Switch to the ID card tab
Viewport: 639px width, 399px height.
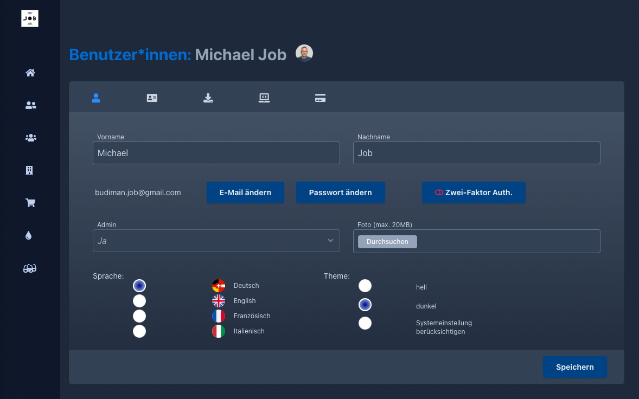click(152, 98)
